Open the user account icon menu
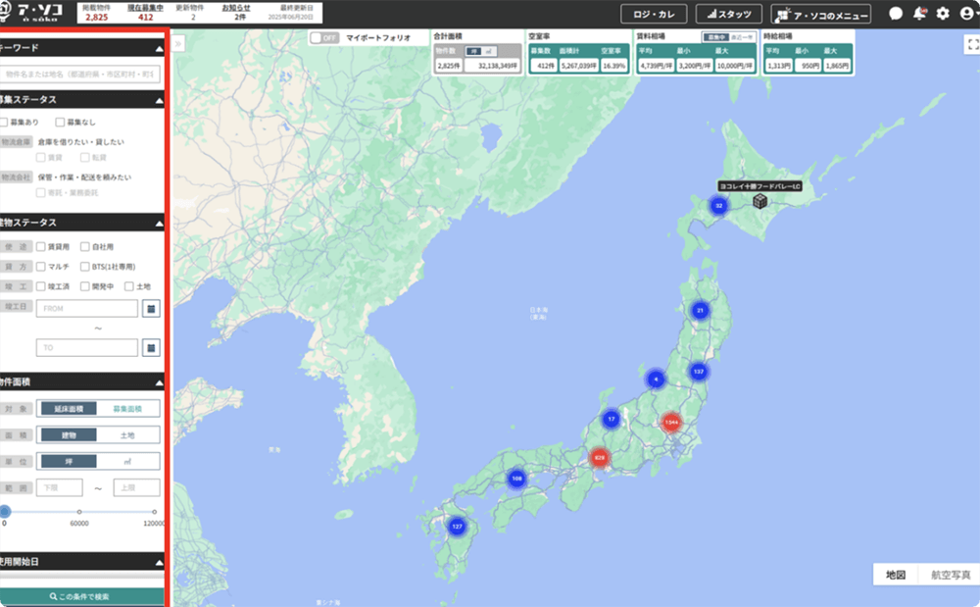The height and width of the screenshot is (607, 980). point(966,14)
